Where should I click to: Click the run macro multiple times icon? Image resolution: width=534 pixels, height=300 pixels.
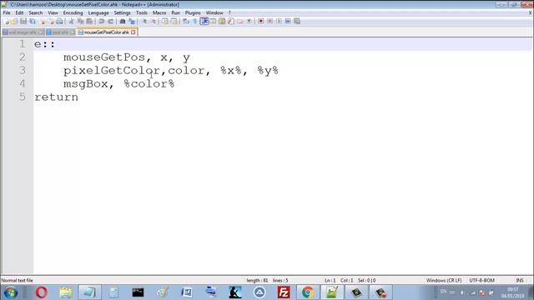(x=288, y=21)
